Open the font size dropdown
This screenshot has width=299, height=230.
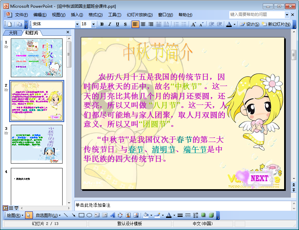93,24
